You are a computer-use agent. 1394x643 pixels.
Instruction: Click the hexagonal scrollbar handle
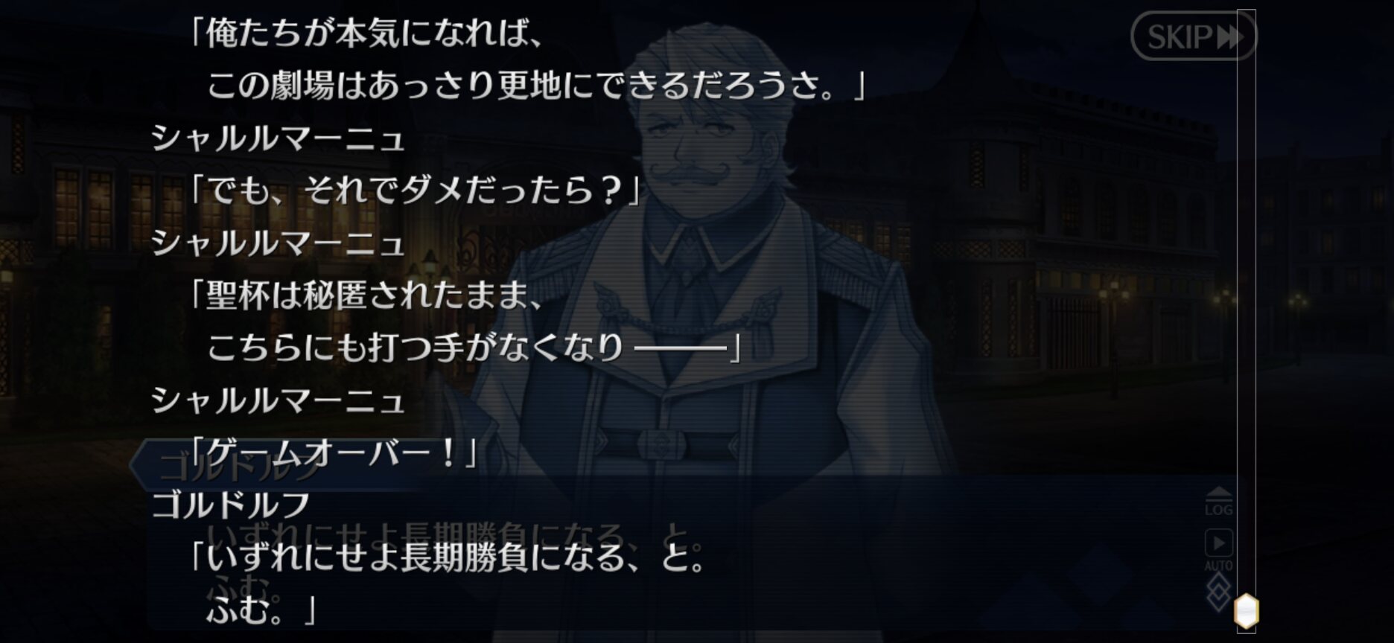(1247, 612)
